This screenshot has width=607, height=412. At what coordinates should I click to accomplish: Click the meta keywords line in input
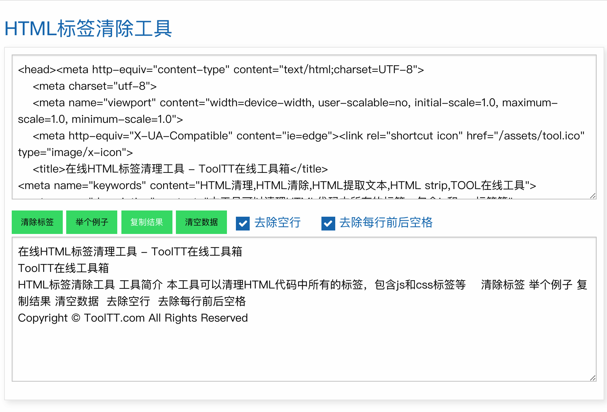[277, 185]
